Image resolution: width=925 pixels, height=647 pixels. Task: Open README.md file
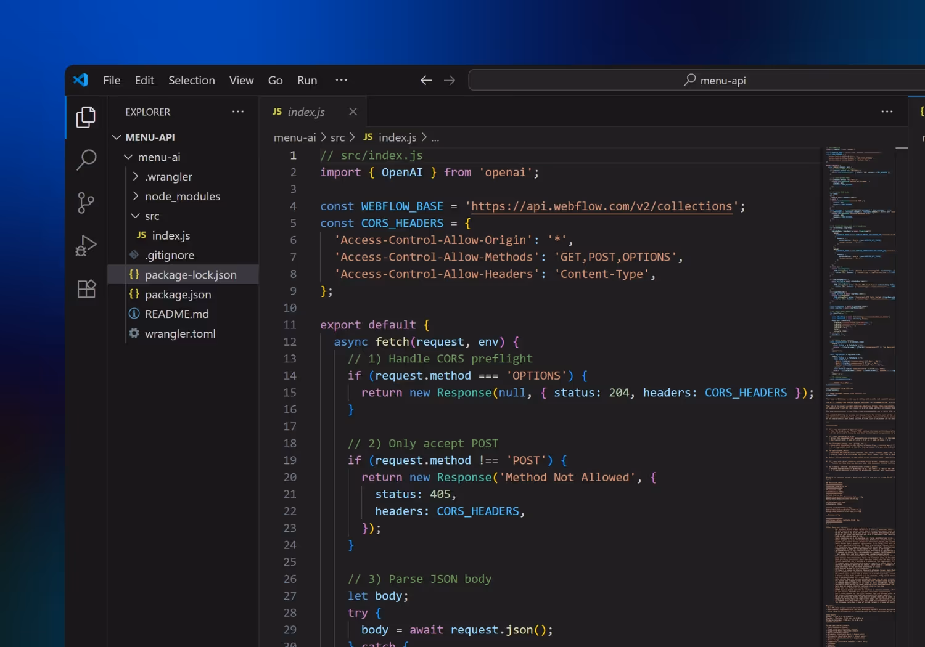coord(176,314)
